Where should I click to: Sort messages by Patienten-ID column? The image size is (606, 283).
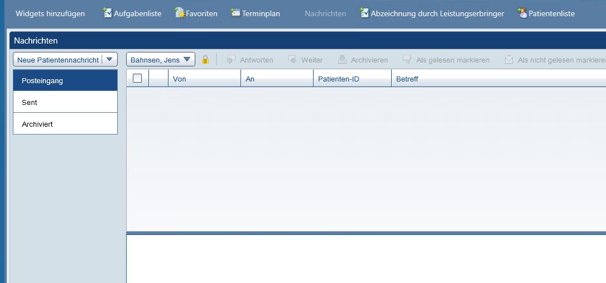coord(353,79)
